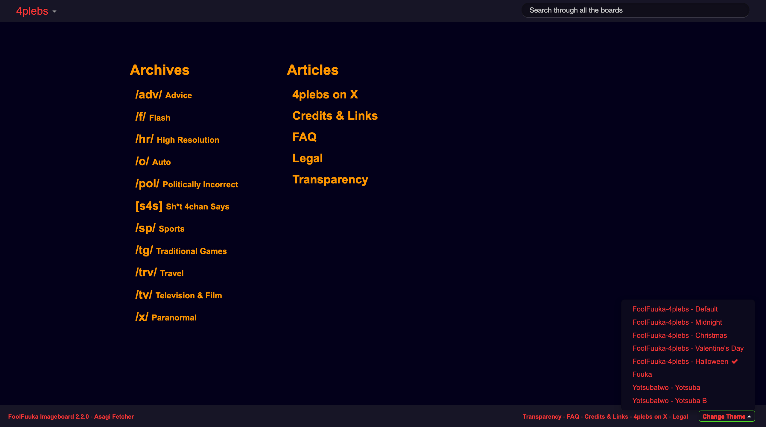This screenshot has height=427, width=766.
Task: Choose the FoolFuuka-4plebs Christmas theme
Action: tap(679, 335)
